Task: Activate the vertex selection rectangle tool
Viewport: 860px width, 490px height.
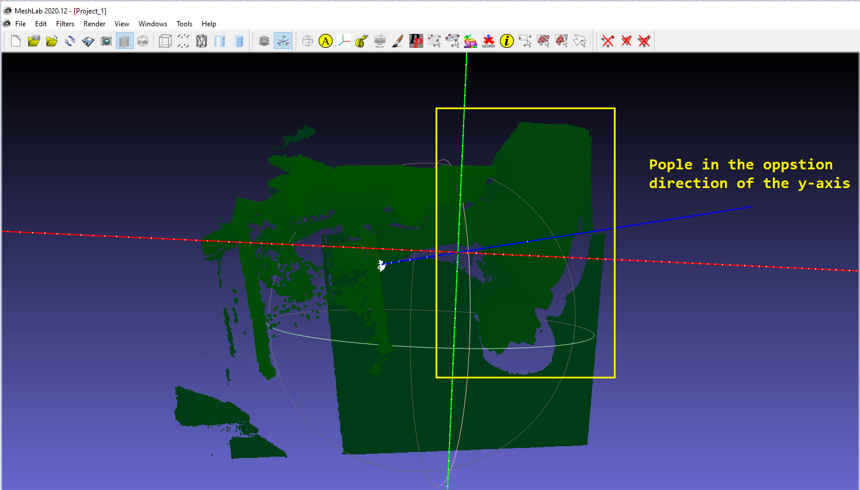Action: coord(526,40)
